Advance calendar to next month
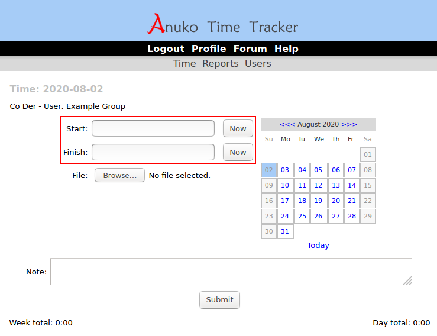Screen dimensions: 437x336 [349, 124]
